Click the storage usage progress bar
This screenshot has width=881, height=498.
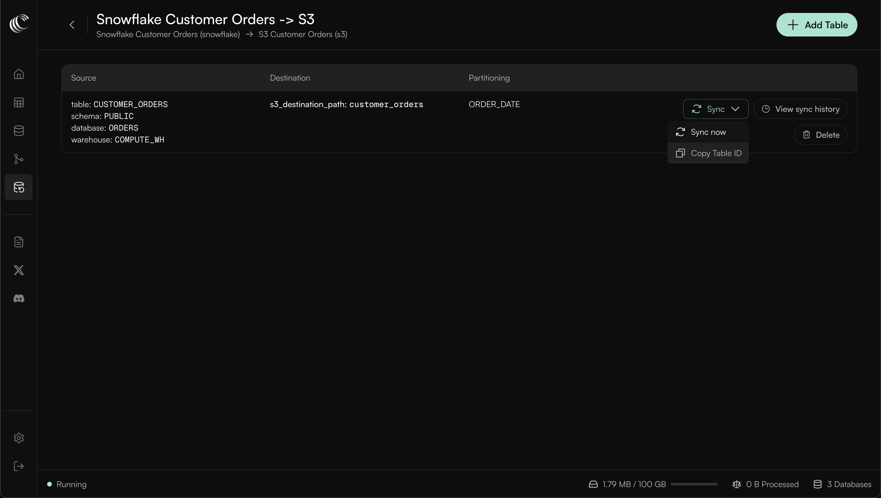(694, 484)
